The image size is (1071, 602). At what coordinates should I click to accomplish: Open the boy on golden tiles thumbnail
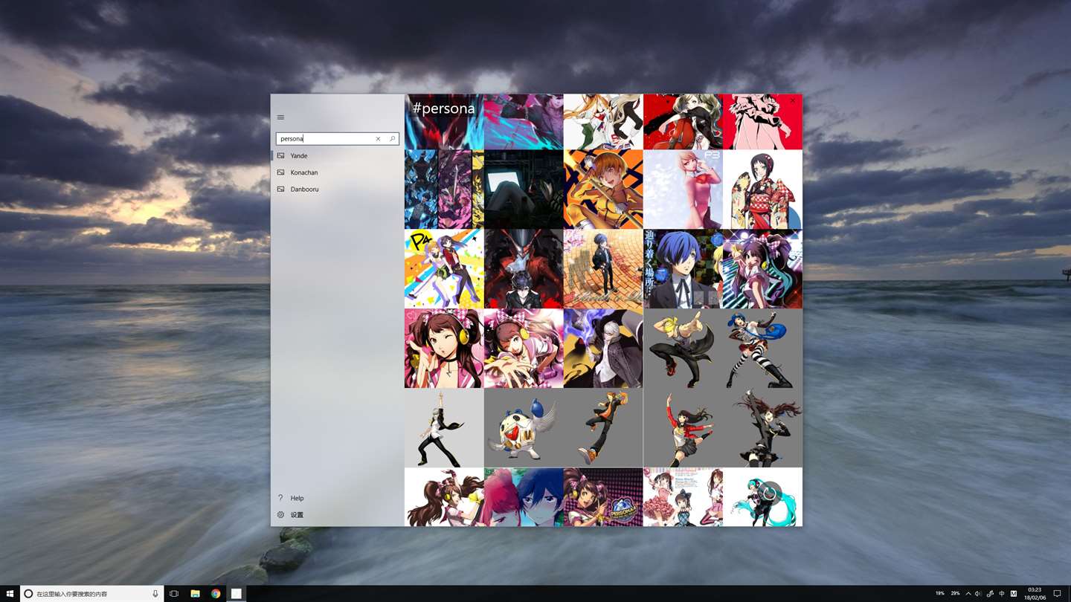[x=603, y=268]
